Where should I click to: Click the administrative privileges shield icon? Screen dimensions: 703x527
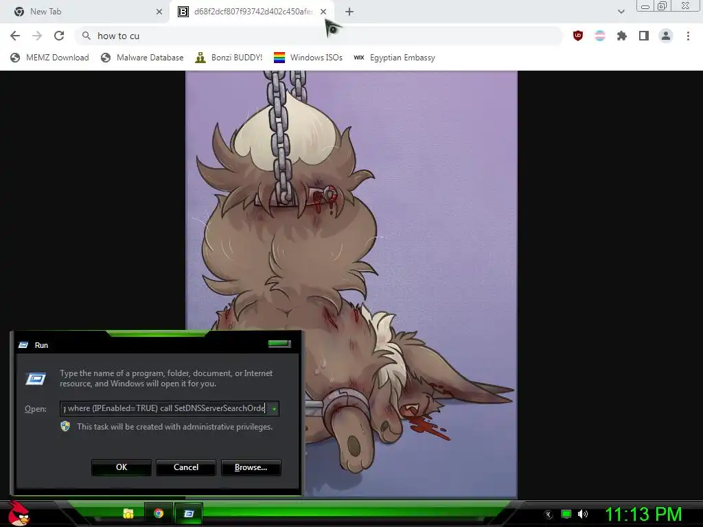pos(65,426)
